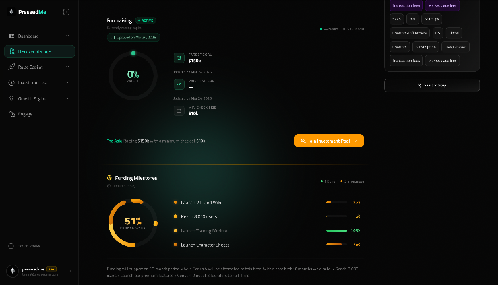
Task: Click the Engage chat icon
Action: [12, 114]
